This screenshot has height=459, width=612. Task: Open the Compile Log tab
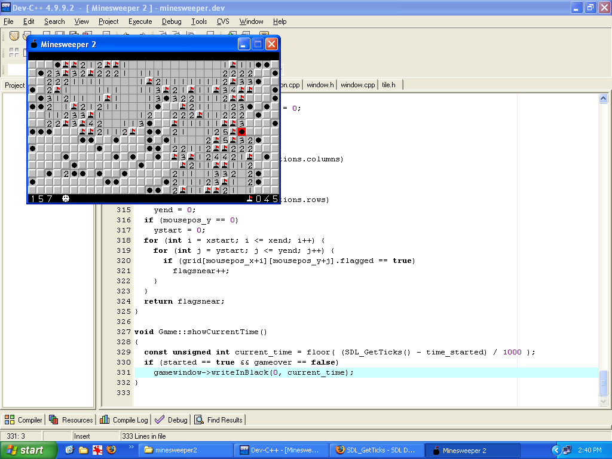124,420
